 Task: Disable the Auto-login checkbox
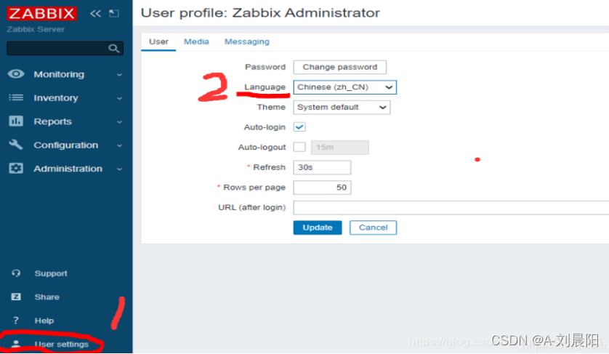coord(299,126)
